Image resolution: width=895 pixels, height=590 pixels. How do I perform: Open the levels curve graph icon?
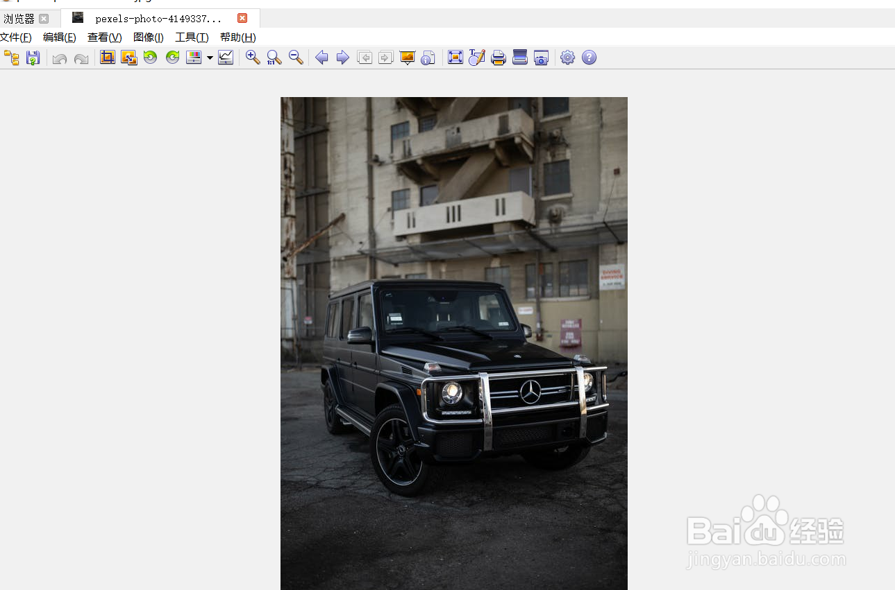point(226,58)
